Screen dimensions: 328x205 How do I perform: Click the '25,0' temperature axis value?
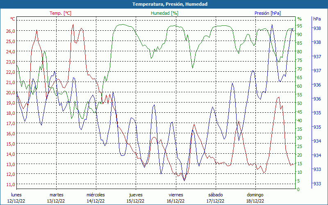click(x=10, y=41)
